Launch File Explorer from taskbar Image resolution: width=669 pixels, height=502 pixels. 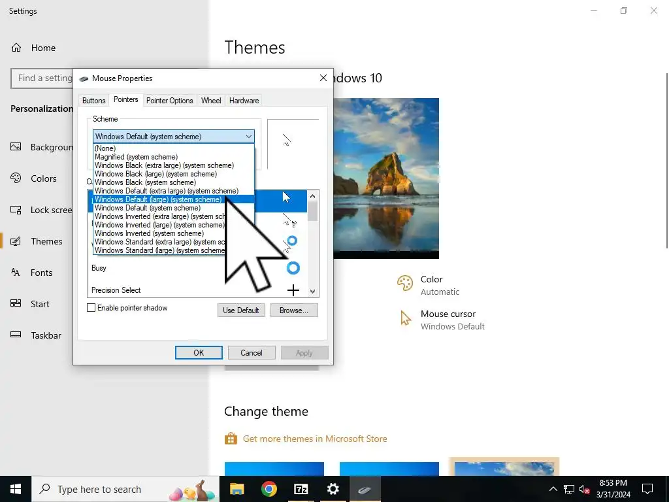(x=237, y=489)
